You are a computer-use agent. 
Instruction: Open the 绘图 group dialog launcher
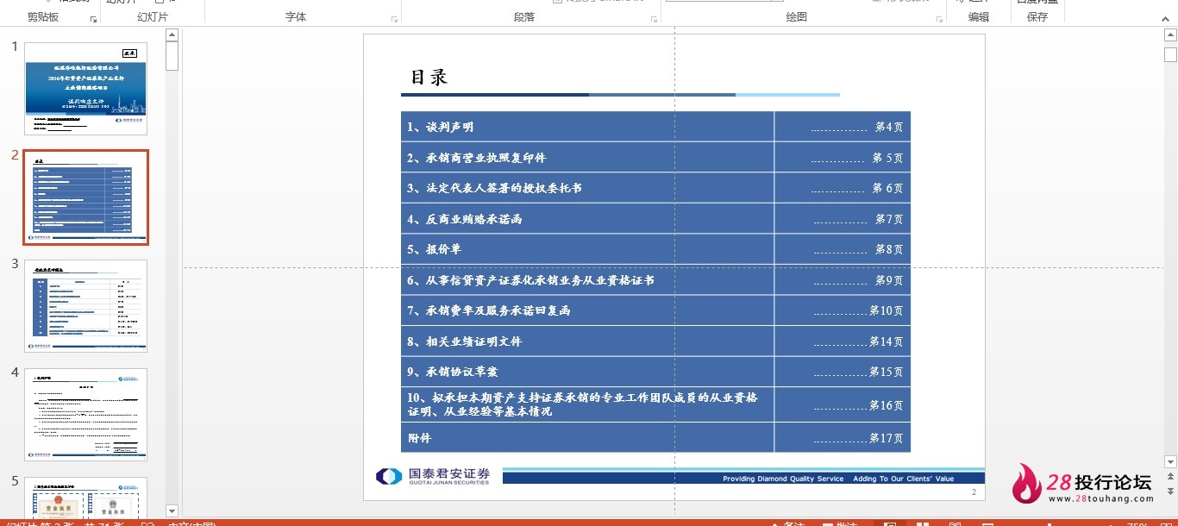coord(939,18)
